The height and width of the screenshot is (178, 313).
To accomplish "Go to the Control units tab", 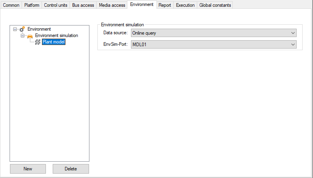I will pos(56,5).
